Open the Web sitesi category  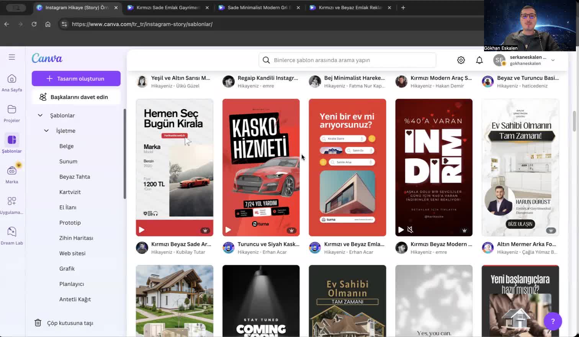point(72,253)
